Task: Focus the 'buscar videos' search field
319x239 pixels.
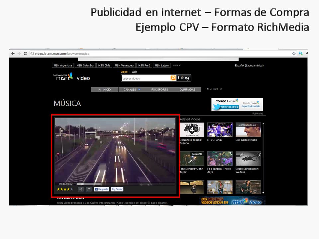Action: 146,78
